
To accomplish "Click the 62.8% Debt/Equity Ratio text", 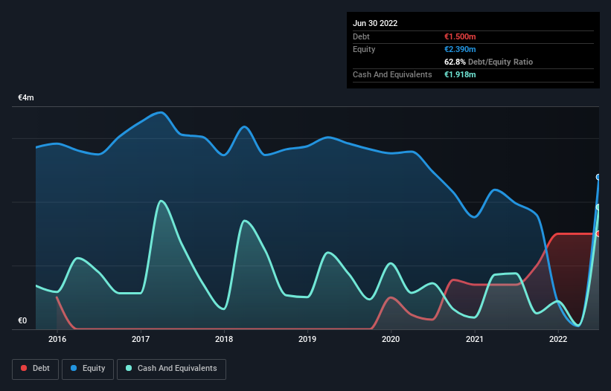I will (488, 62).
